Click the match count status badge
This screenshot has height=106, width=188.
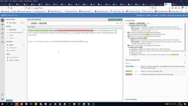115,20
